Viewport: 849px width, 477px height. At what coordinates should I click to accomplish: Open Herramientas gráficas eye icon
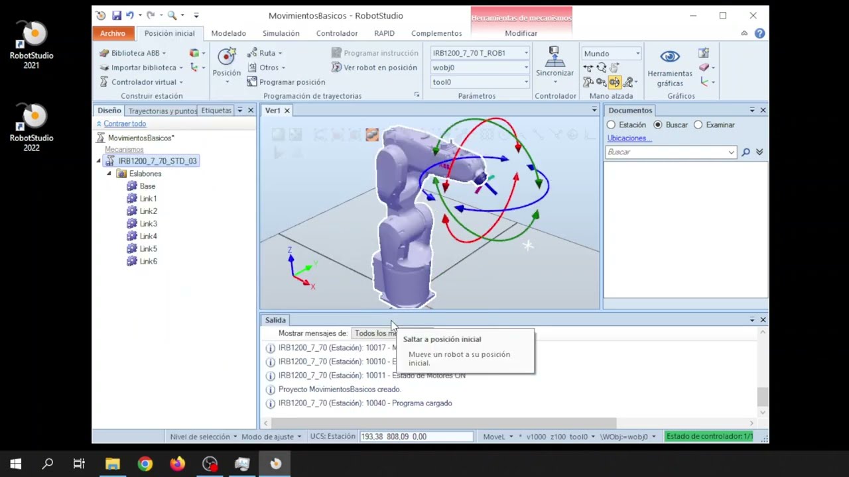(670, 57)
